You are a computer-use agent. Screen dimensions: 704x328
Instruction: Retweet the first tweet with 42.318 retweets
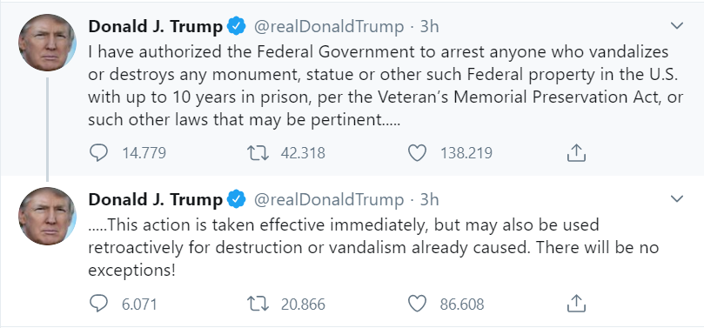pos(258,153)
